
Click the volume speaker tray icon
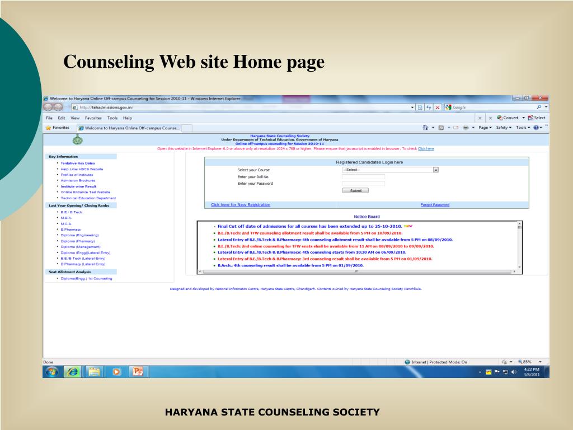coord(514,372)
